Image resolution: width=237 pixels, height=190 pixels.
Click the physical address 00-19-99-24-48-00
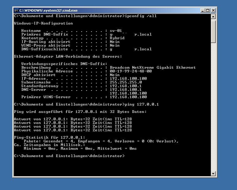(131, 71)
